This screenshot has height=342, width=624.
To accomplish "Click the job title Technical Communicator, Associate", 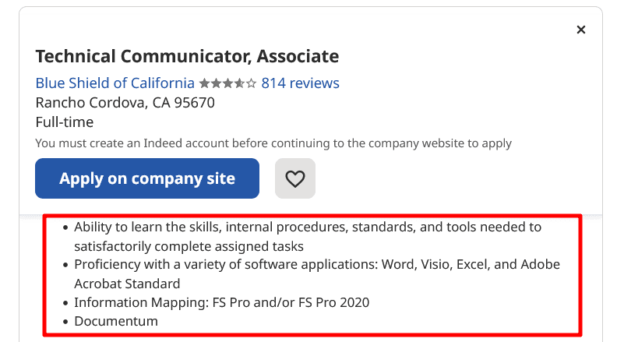I will (187, 56).
